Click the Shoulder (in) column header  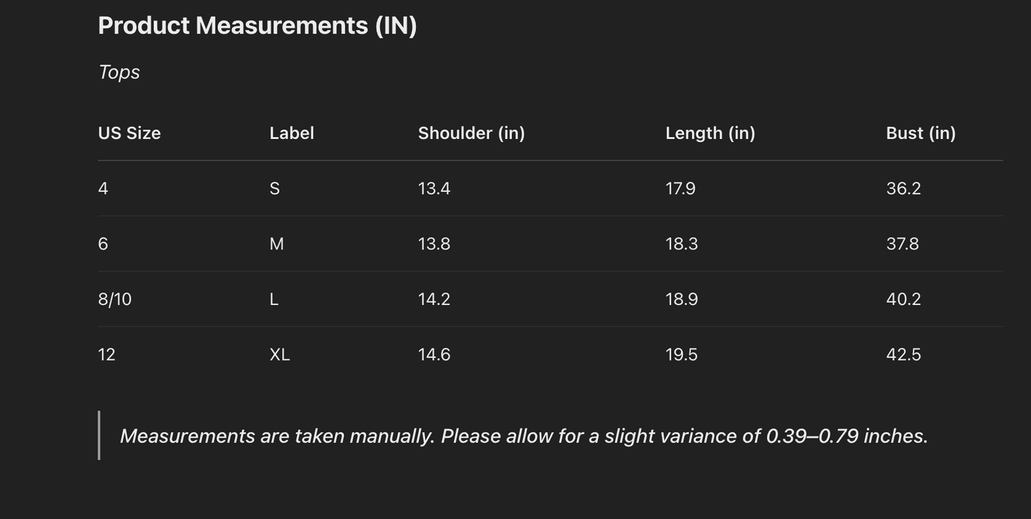coord(471,133)
